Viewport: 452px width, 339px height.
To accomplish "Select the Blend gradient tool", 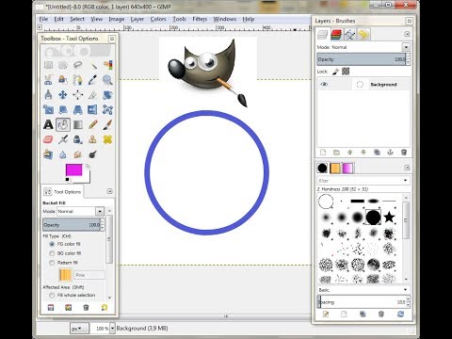I will (78, 124).
